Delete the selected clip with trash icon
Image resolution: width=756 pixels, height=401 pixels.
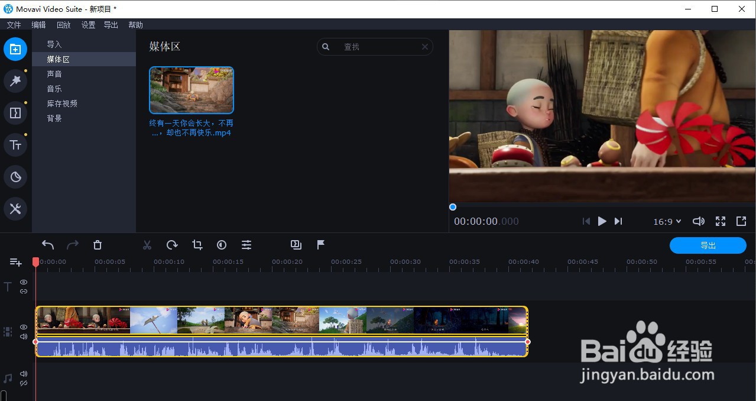(98, 245)
